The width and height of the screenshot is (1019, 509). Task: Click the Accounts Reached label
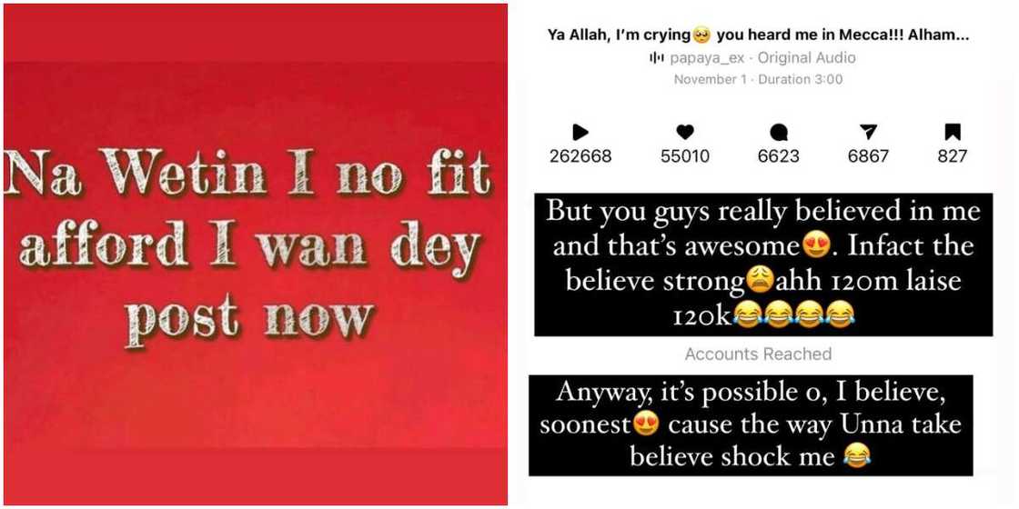(x=758, y=354)
